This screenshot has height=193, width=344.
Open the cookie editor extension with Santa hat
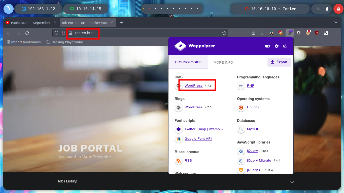pos(281,33)
